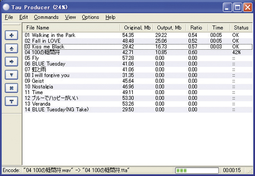Select row 02 Fall in LOVE

point(138,41)
